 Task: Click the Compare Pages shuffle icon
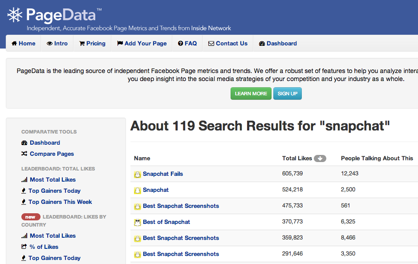coord(24,154)
